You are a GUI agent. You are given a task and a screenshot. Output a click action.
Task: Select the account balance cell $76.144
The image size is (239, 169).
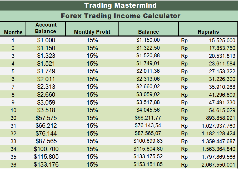(46, 134)
